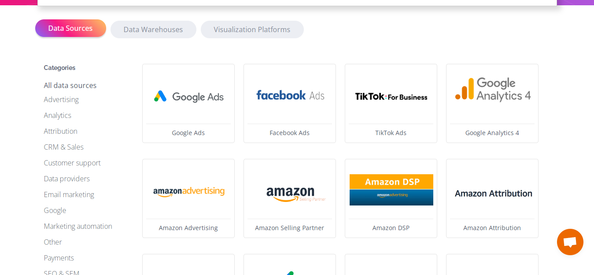Filter by Email marketing category
Image resolution: width=594 pixels, height=275 pixels.
(69, 194)
